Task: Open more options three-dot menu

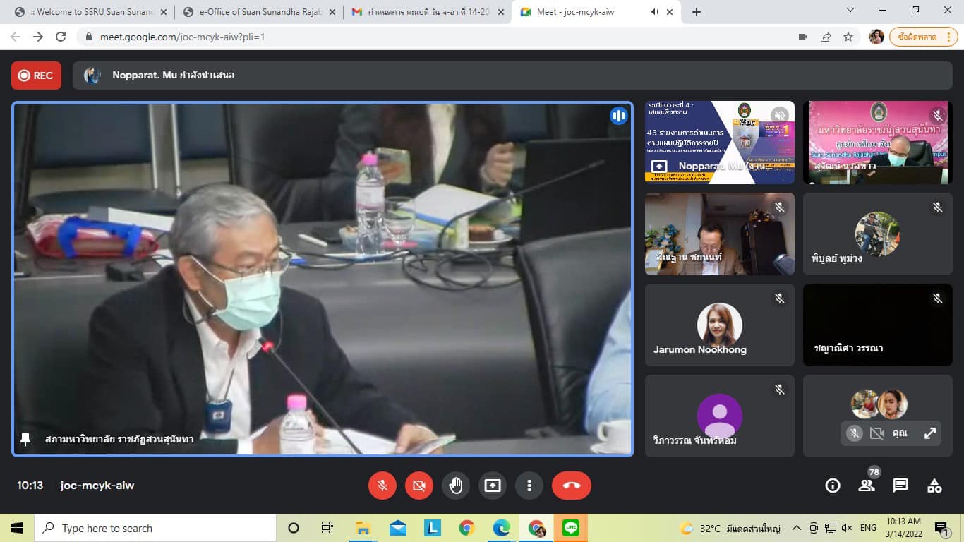Action: (529, 486)
